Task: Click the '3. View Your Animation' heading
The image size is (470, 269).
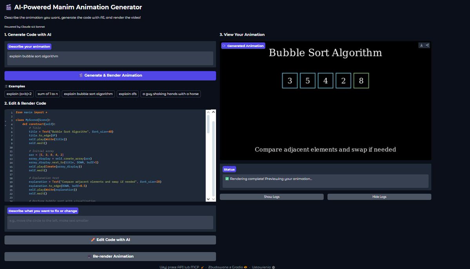Action: [242, 35]
